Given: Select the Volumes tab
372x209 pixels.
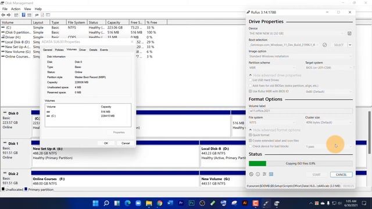Looking at the screenshot, I should pos(71,49).
